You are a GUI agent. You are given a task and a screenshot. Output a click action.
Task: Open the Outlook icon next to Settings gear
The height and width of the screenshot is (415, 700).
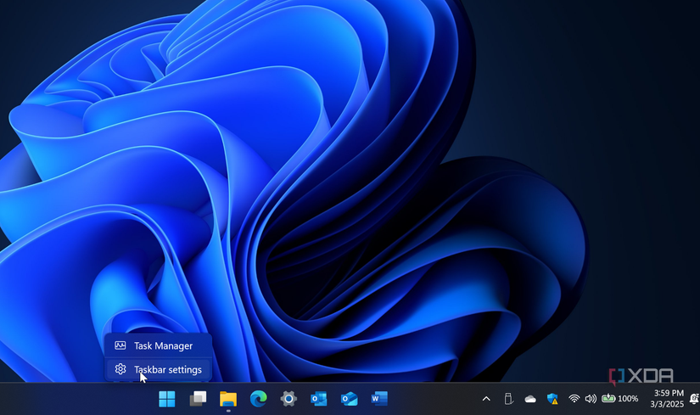coord(318,399)
